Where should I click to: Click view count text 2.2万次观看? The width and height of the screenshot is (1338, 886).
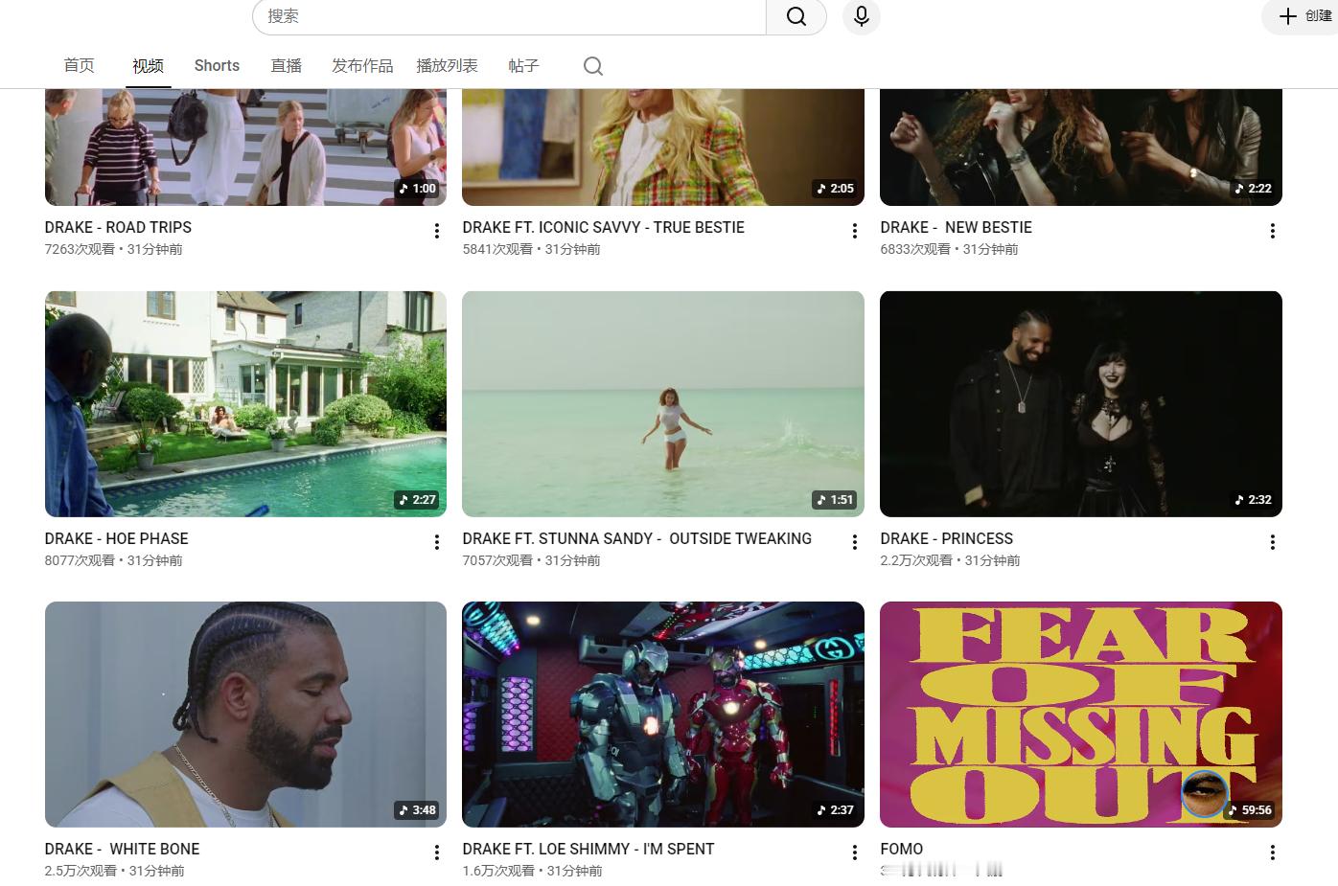[916, 560]
